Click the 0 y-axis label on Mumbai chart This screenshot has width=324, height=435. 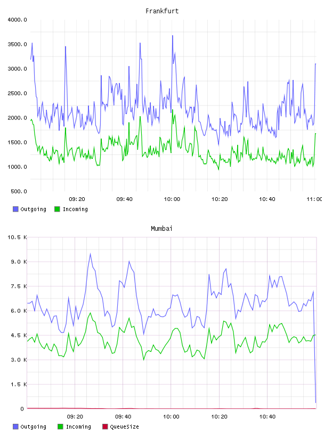(22, 409)
